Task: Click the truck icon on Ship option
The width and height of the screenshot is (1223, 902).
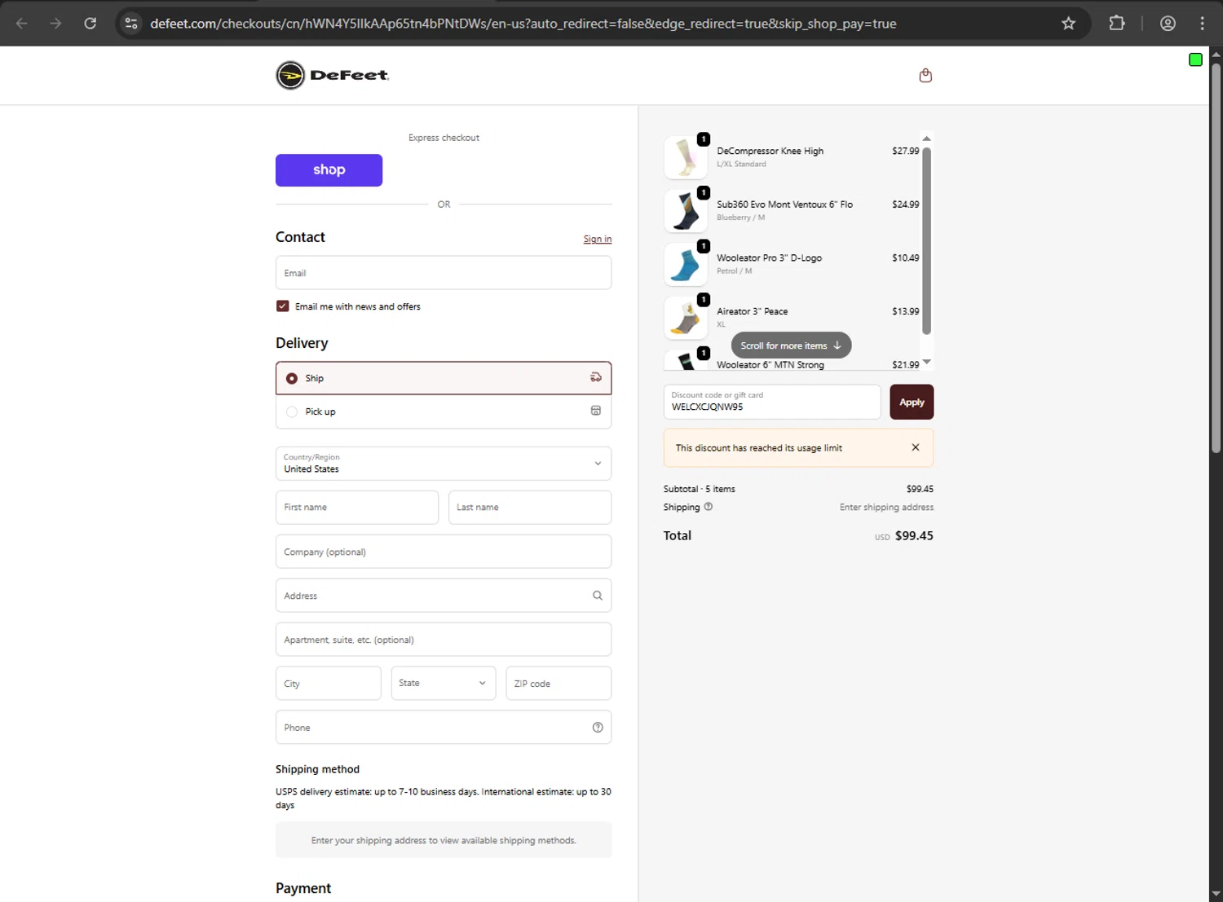Action: click(596, 377)
